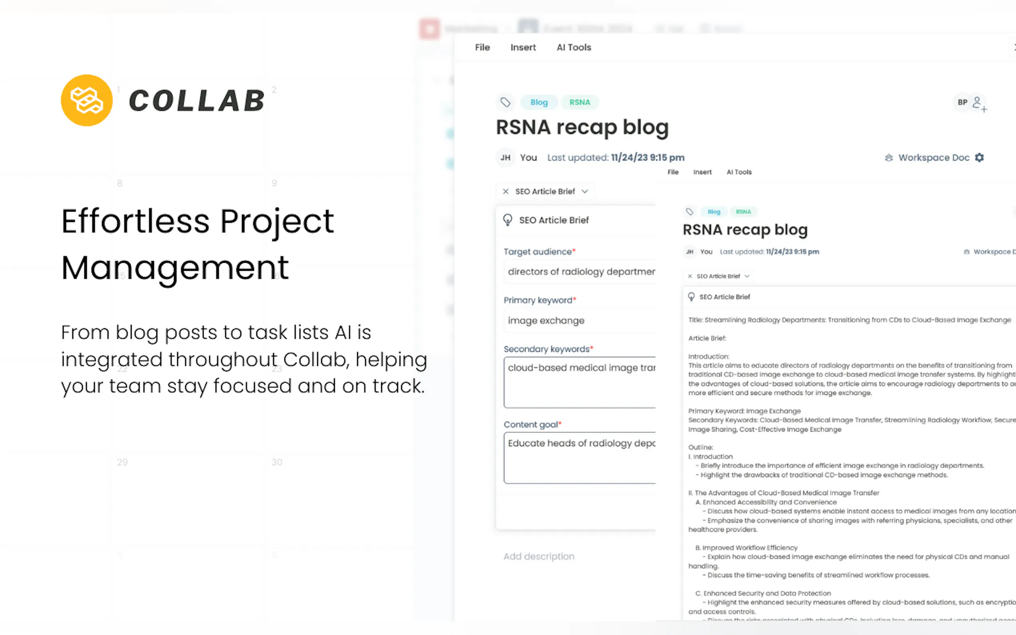Select the RSNA tag

point(580,102)
